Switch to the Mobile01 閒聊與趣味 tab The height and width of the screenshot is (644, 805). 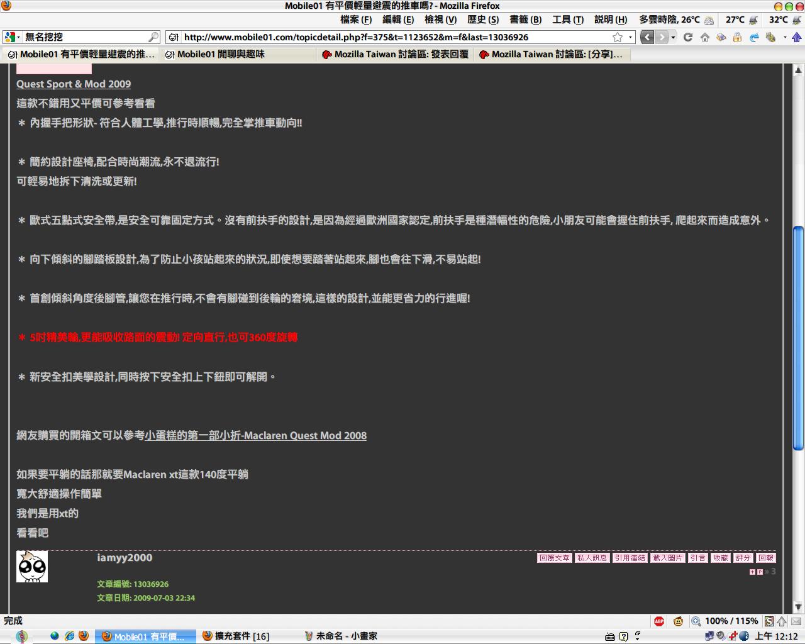tap(238, 55)
